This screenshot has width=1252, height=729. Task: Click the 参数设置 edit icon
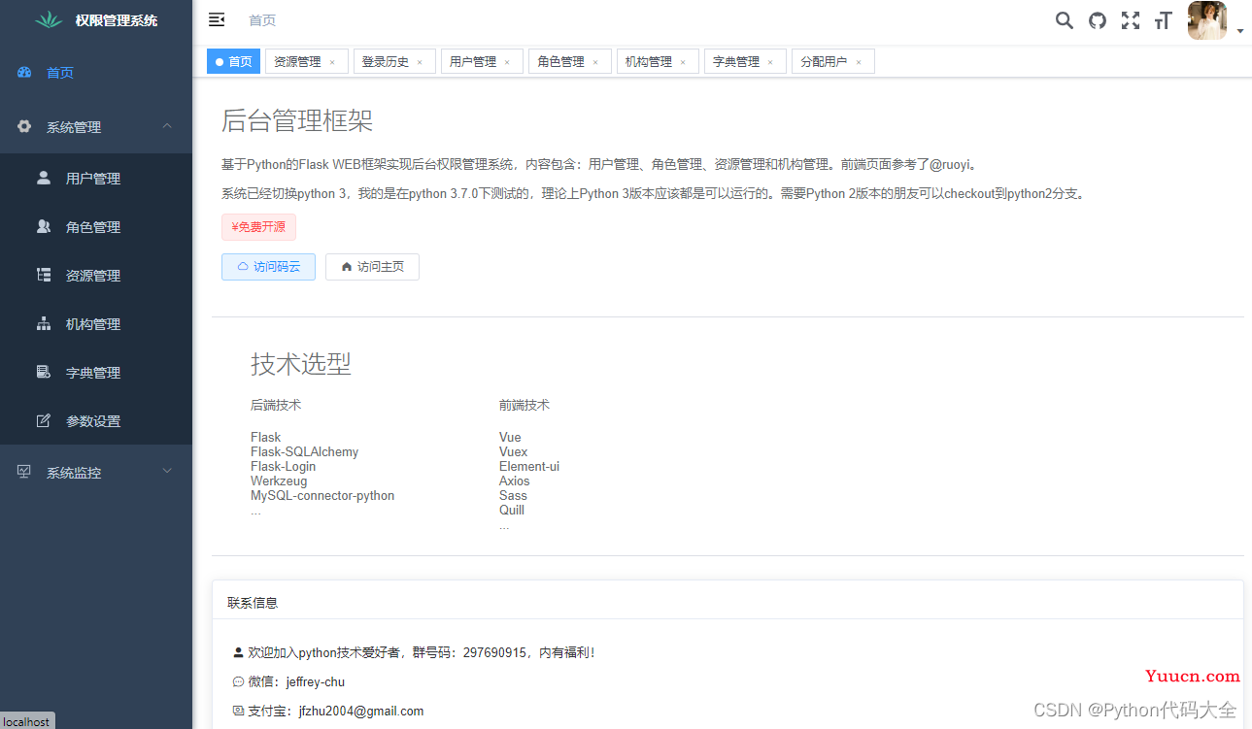(44, 420)
